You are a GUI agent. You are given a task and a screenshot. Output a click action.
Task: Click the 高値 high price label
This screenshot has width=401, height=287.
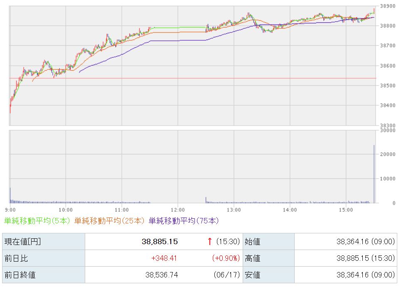click(252, 258)
